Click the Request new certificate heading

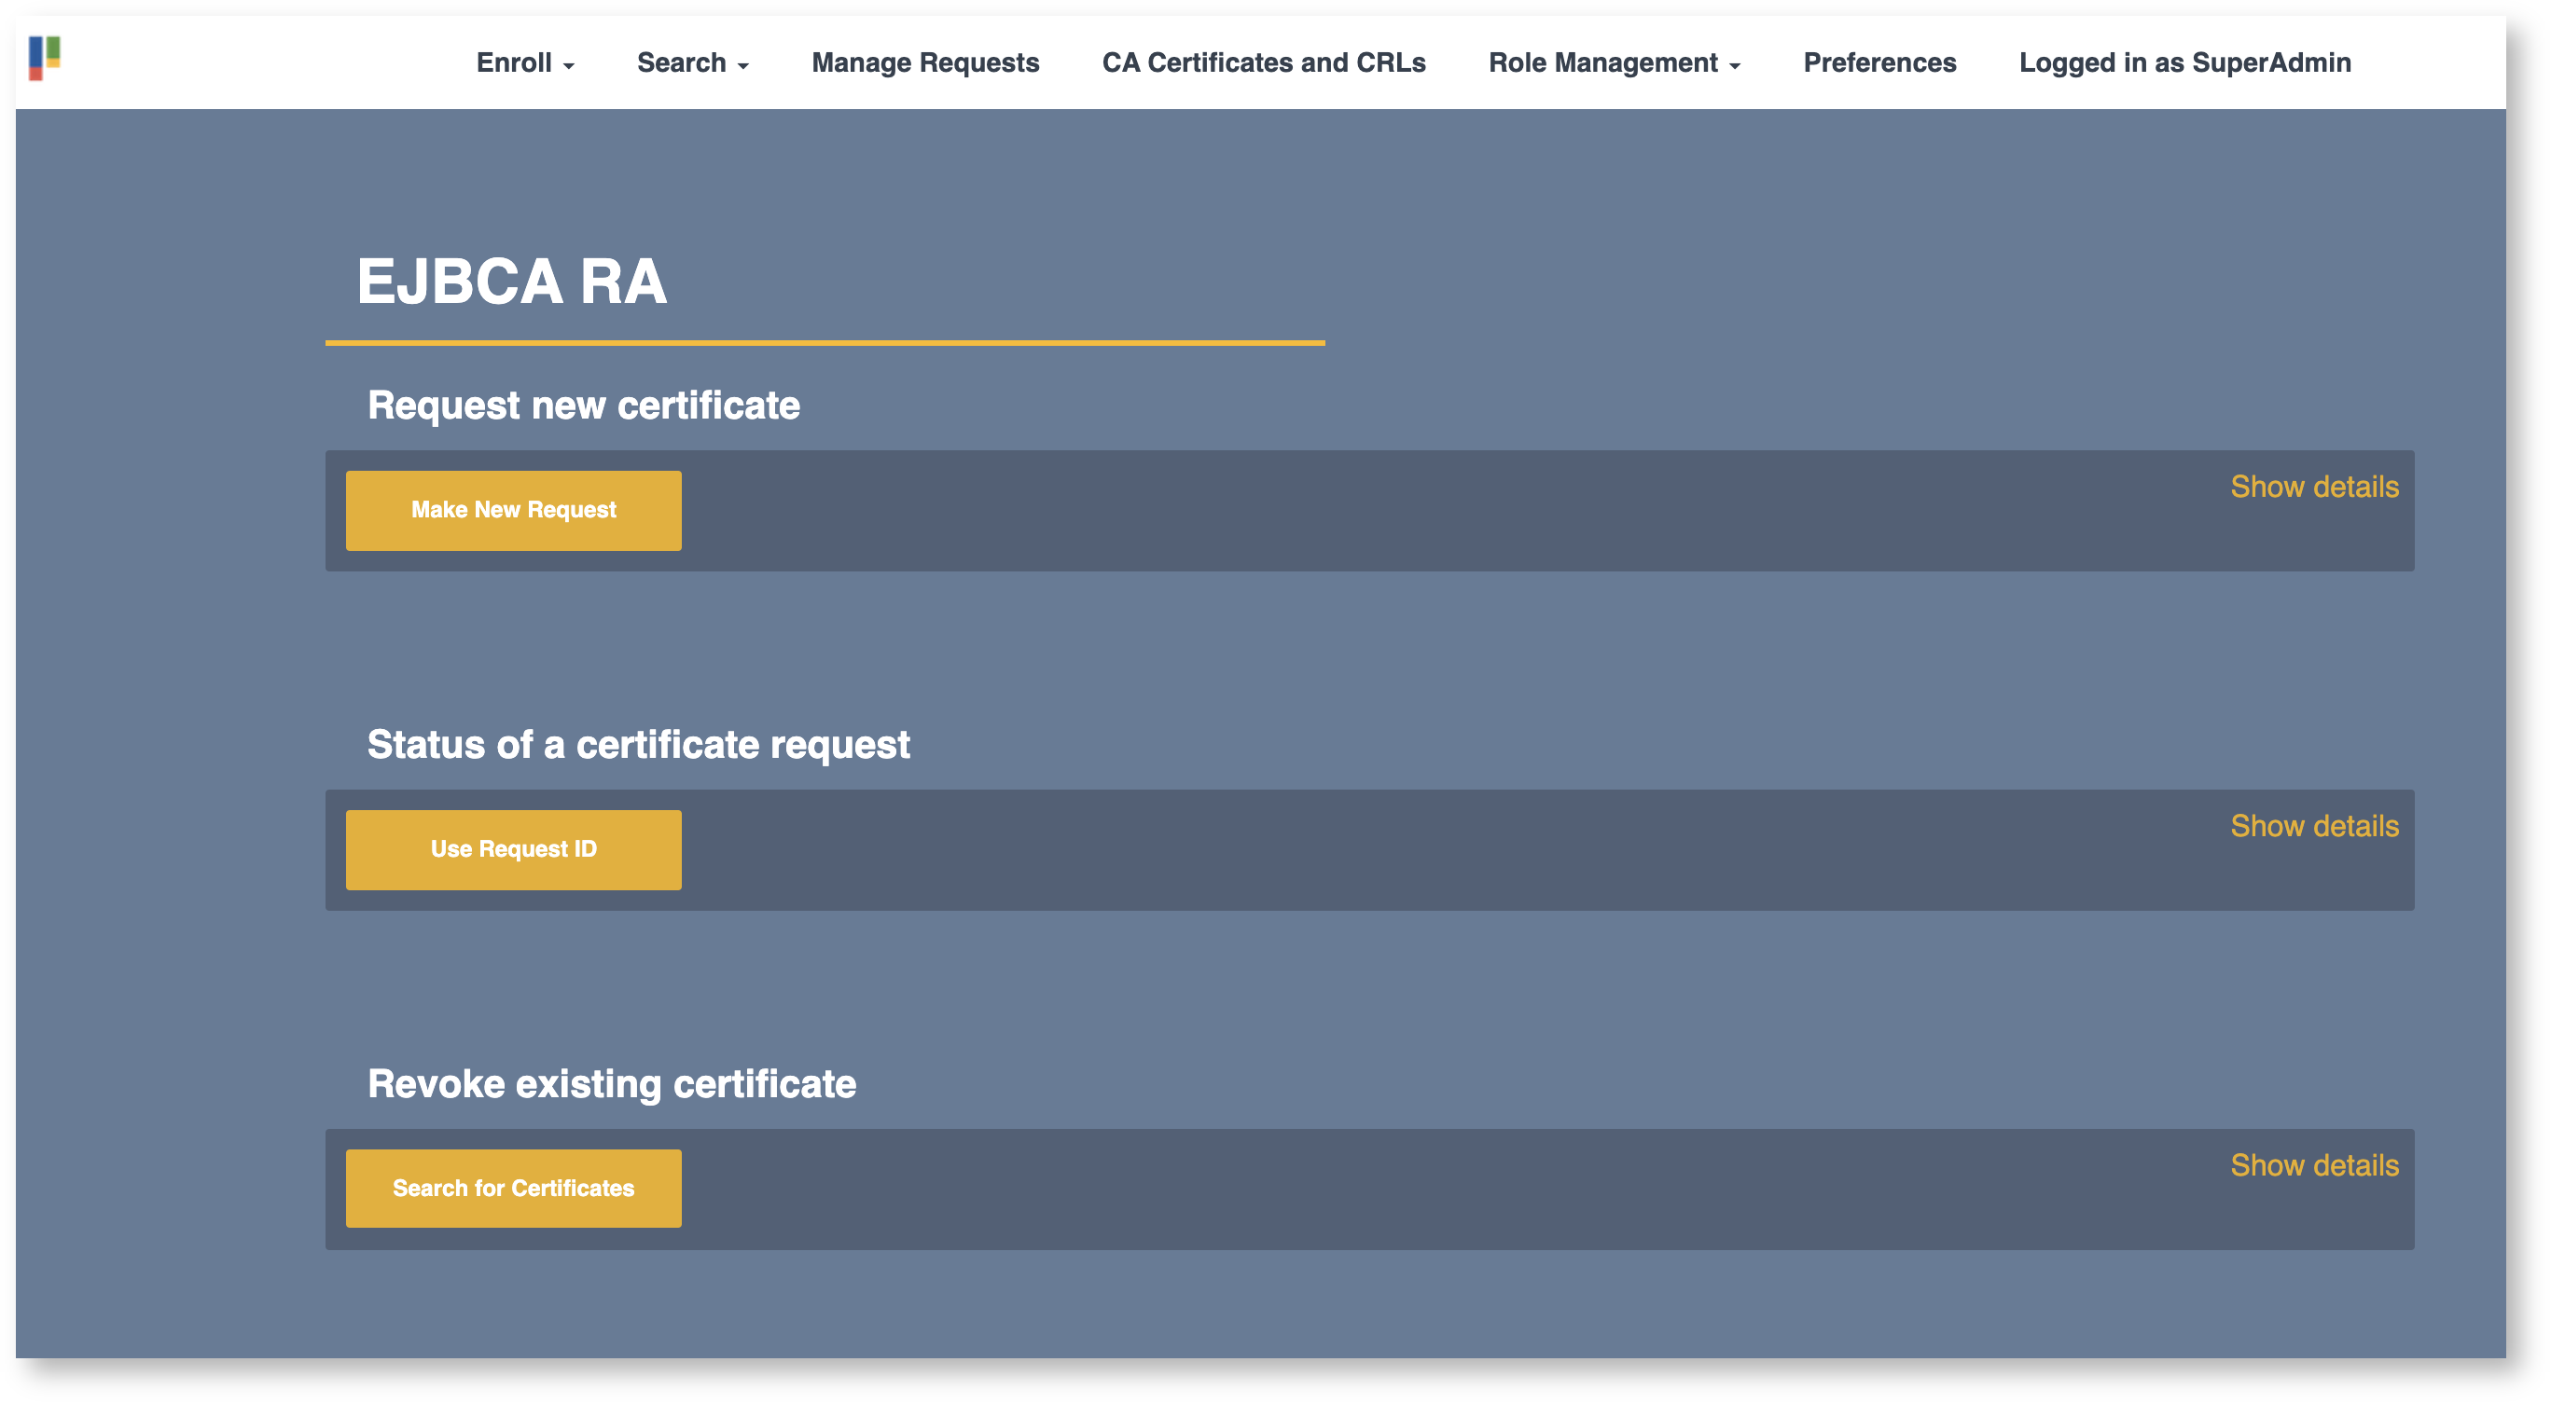(x=583, y=406)
